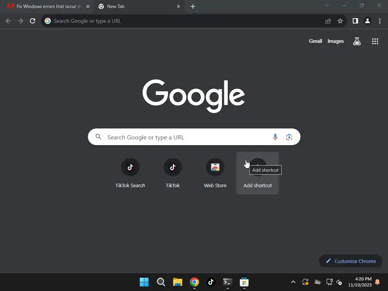Open Google Images link
The width and height of the screenshot is (388, 291).
[x=336, y=41]
